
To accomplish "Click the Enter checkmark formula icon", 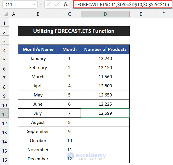I will pyautogui.click(x=57, y=5).
